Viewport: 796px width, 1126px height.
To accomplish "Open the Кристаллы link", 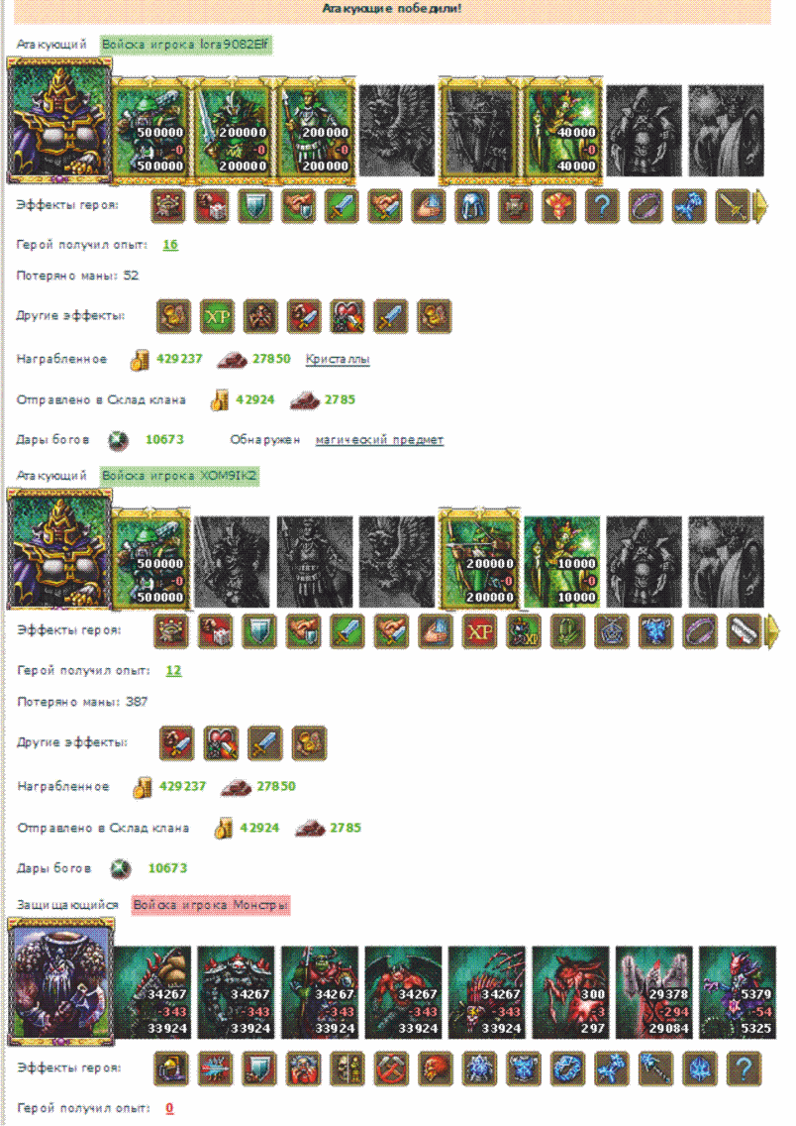I will (x=337, y=359).
